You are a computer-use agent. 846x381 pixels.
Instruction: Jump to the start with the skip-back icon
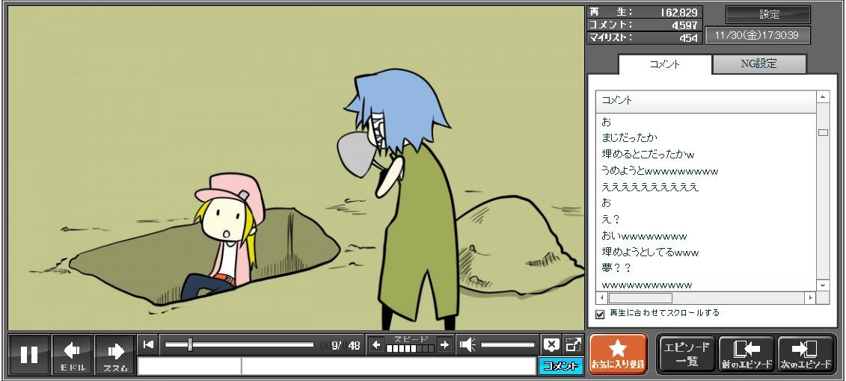[148, 344]
